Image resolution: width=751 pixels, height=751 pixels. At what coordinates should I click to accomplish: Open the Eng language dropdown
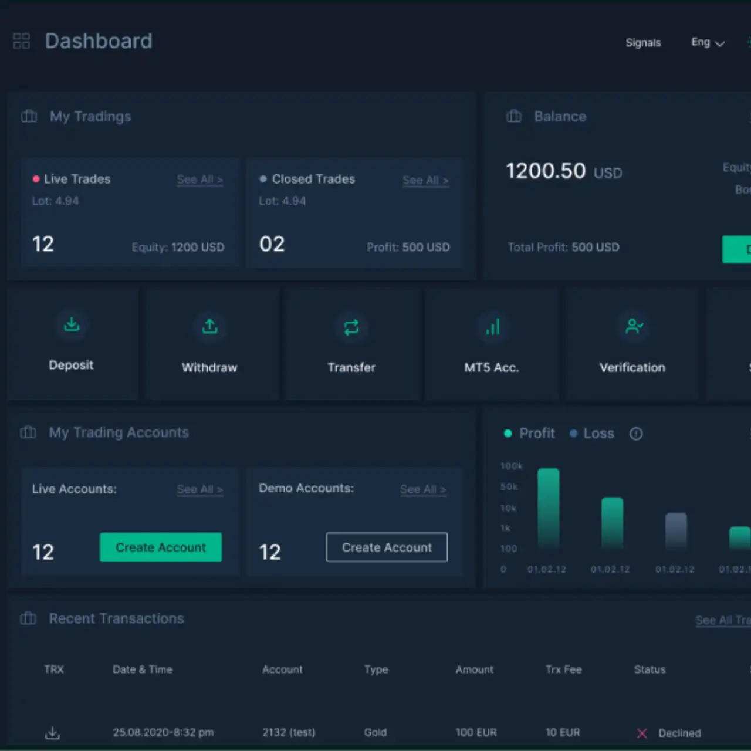click(708, 43)
